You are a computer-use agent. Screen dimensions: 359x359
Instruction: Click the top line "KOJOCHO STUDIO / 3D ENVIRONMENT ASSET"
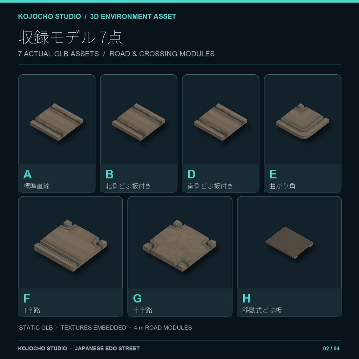point(97,16)
